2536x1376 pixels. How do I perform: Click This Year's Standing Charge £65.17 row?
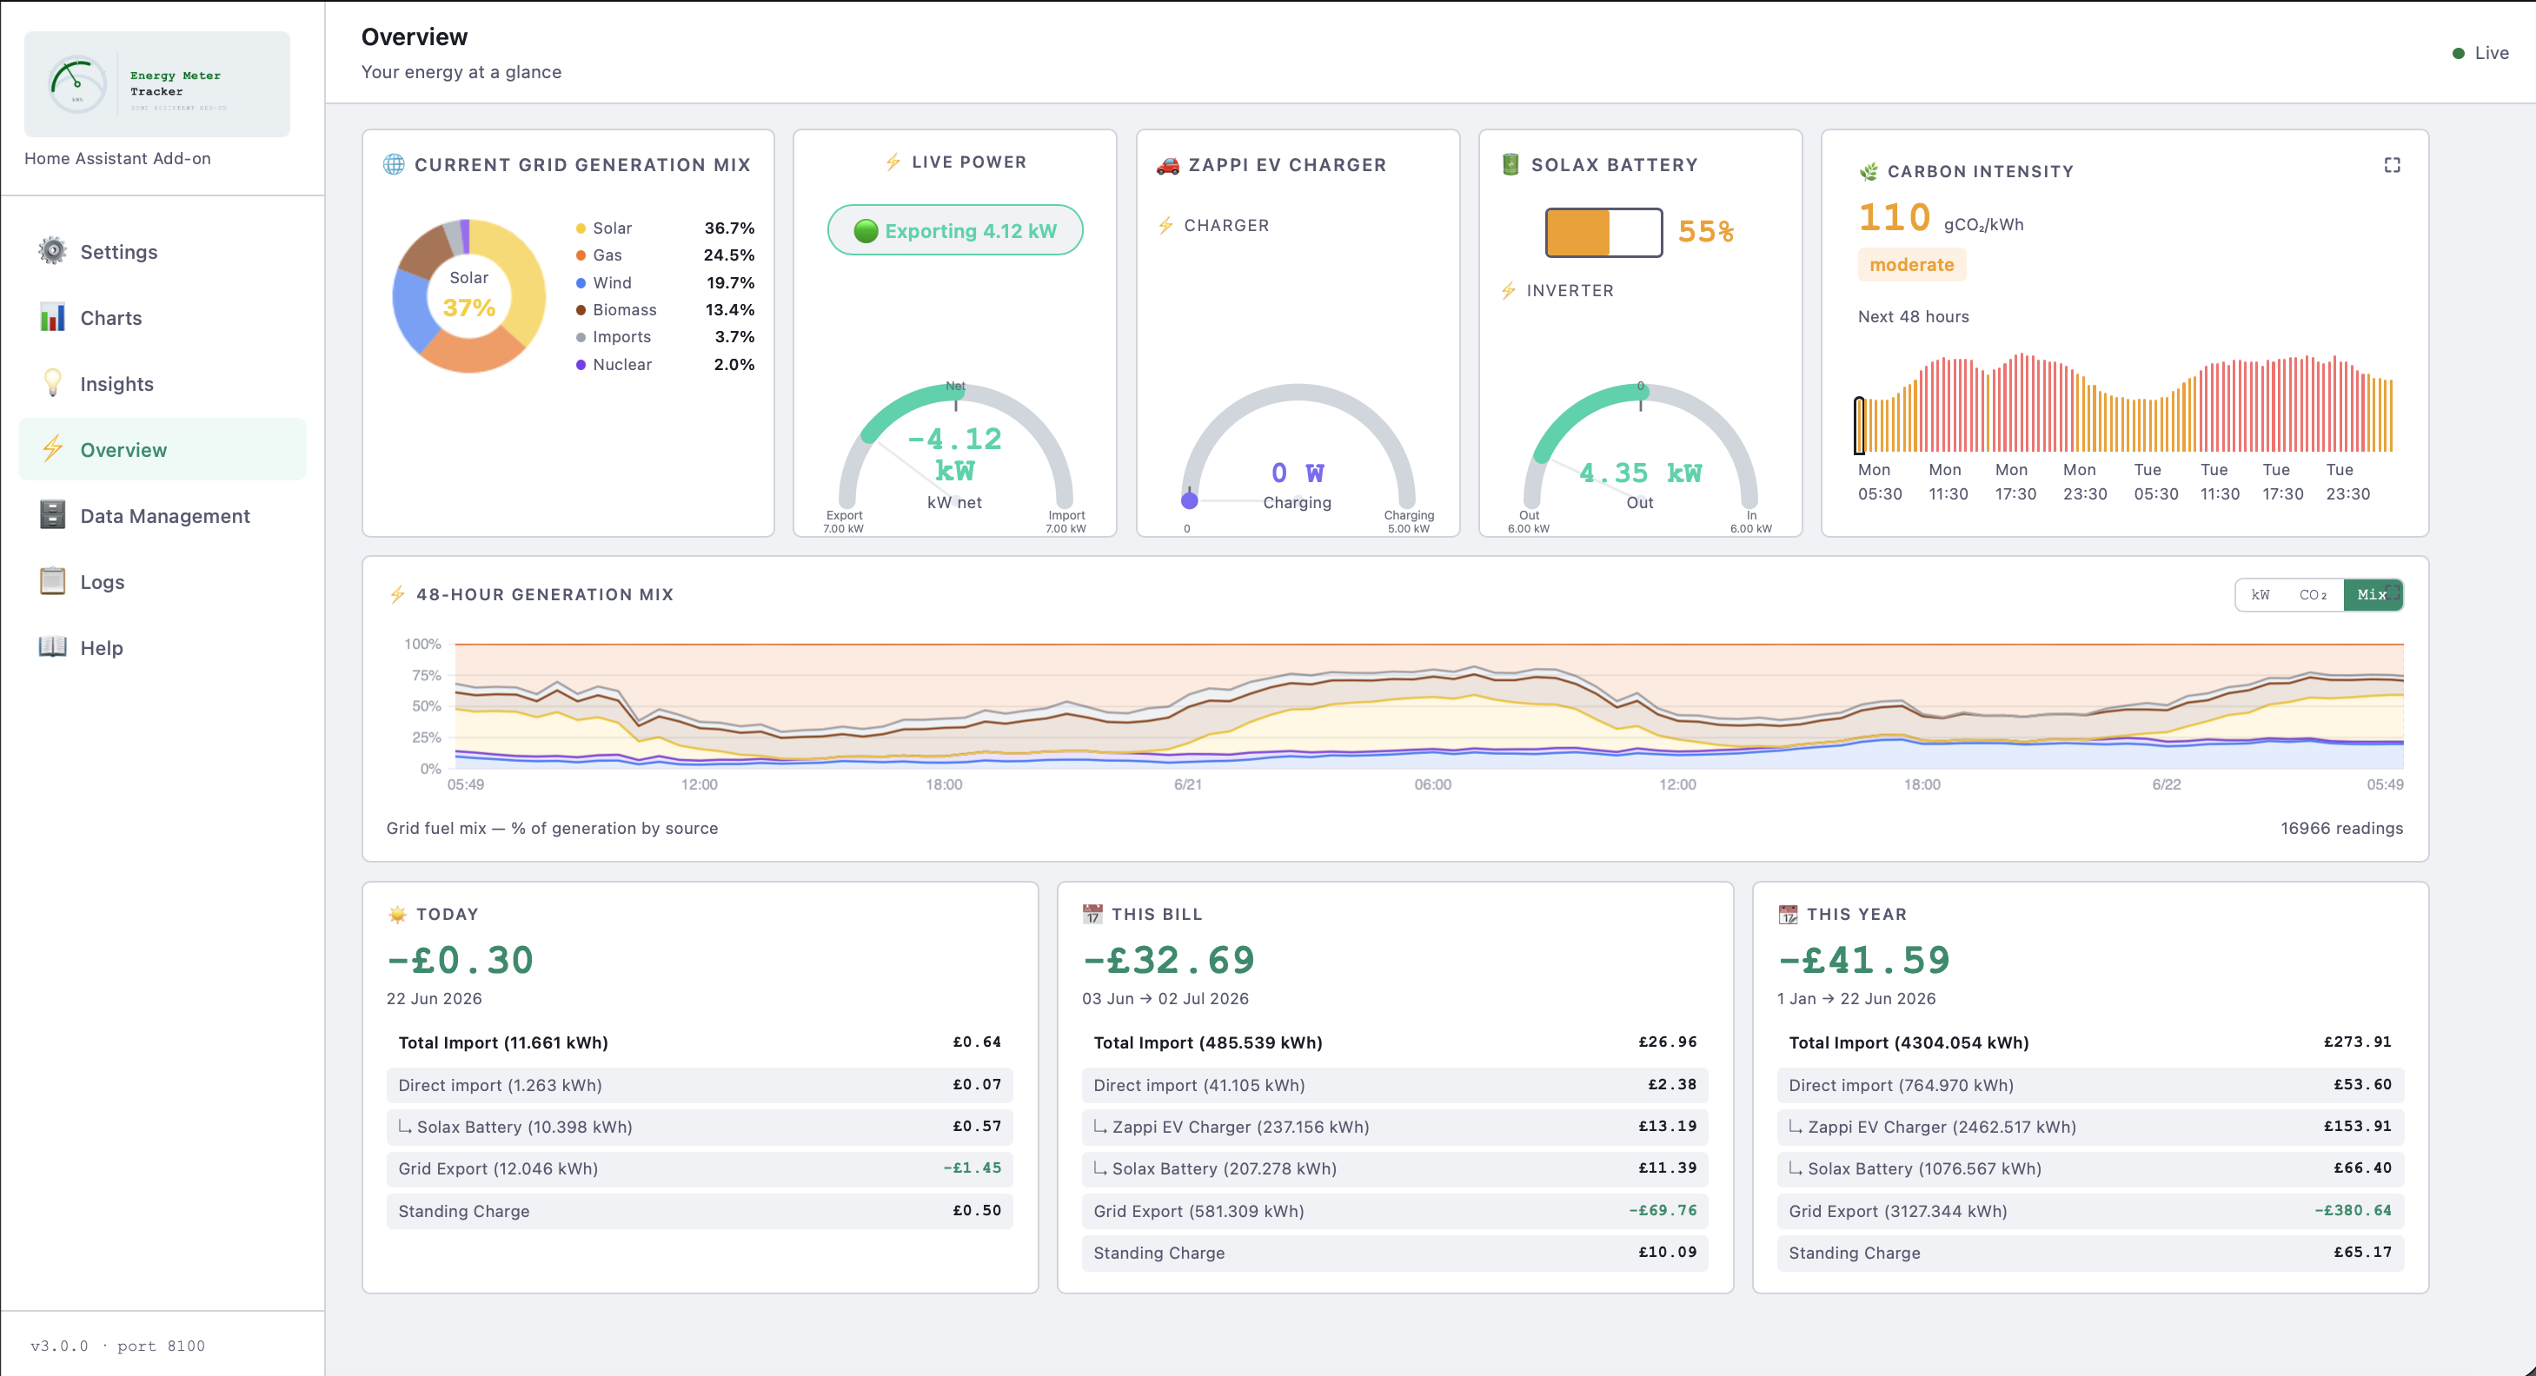[x=2091, y=1253]
